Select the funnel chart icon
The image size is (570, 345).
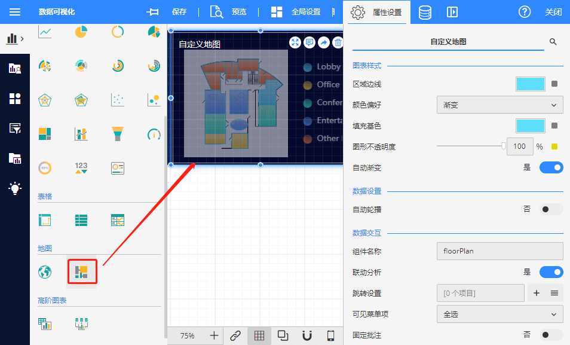tap(118, 133)
